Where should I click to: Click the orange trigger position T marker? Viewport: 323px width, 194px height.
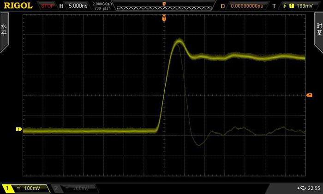(164, 19)
